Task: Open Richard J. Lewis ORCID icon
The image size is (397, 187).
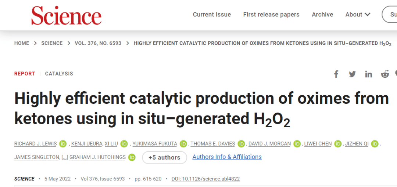Action: point(63,144)
